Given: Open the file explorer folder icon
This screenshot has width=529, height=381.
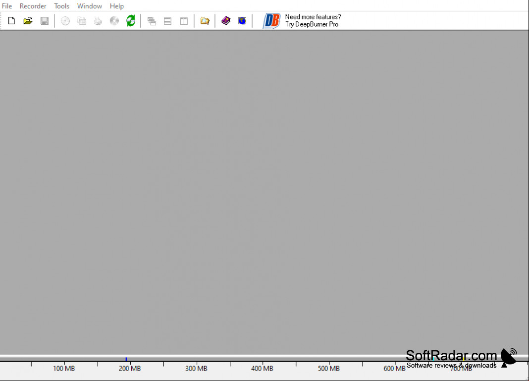Looking at the screenshot, I should coord(205,21).
